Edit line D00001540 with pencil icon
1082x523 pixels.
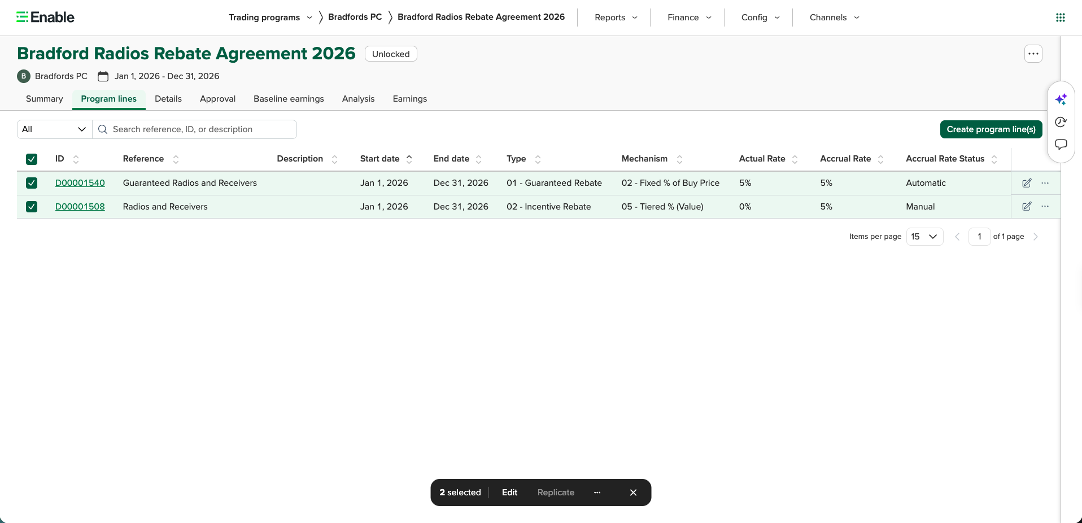pyautogui.click(x=1027, y=183)
